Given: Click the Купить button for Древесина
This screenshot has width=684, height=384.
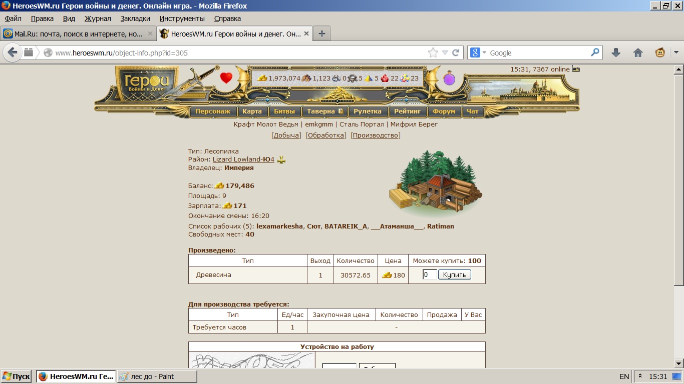Looking at the screenshot, I should 454,274.
